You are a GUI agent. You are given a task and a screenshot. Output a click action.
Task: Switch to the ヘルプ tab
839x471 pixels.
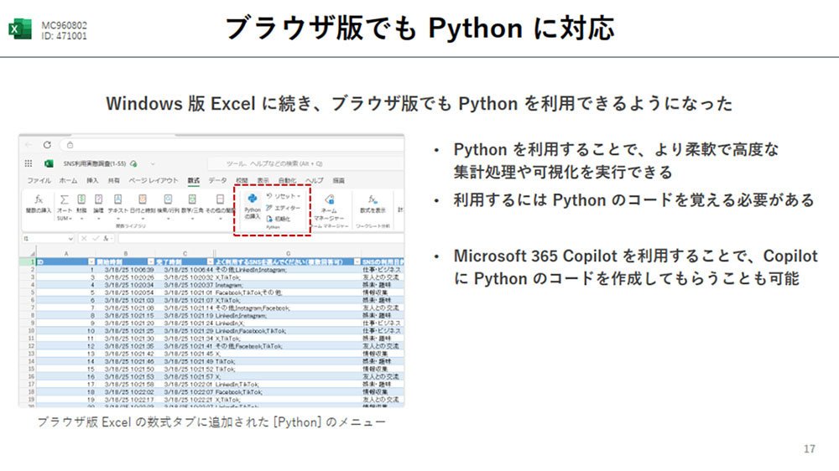click(x=315, y=181)
